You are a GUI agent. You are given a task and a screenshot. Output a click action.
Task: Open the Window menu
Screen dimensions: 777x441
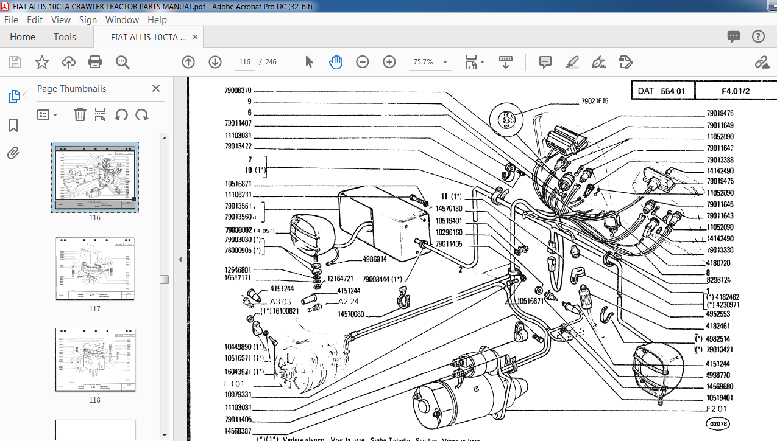pyautogui.click(x=122, y=19)
